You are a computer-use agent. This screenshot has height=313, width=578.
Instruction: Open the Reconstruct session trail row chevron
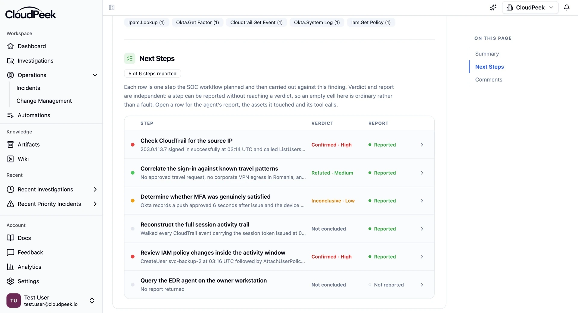(422, 229)
